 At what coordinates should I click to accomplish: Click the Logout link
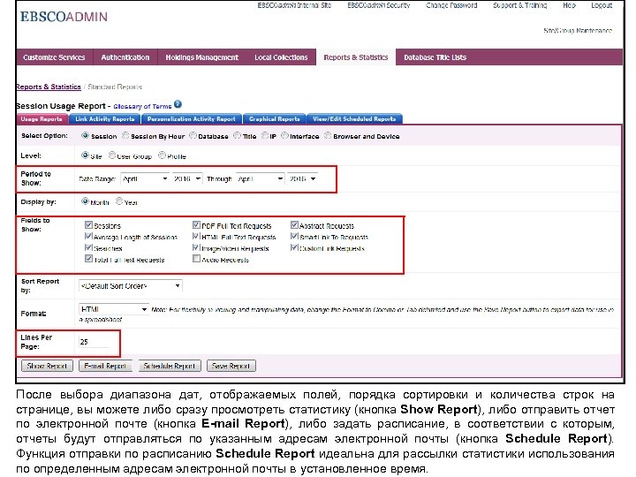click(602, 5)
